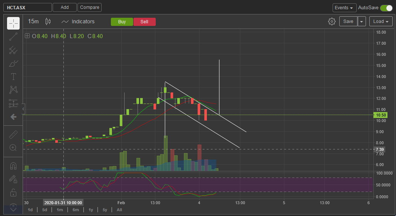Select the 5y time range

click(x=105, y=210)
